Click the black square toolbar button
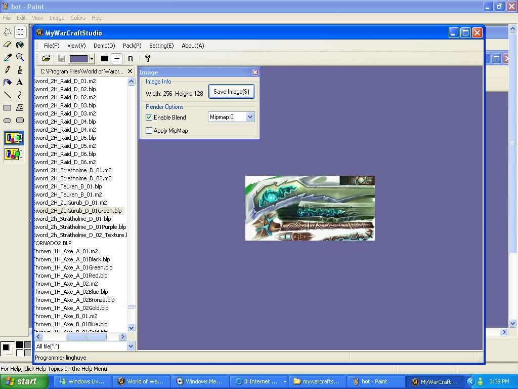Viewport: 518px width, 389px height. 104,59
